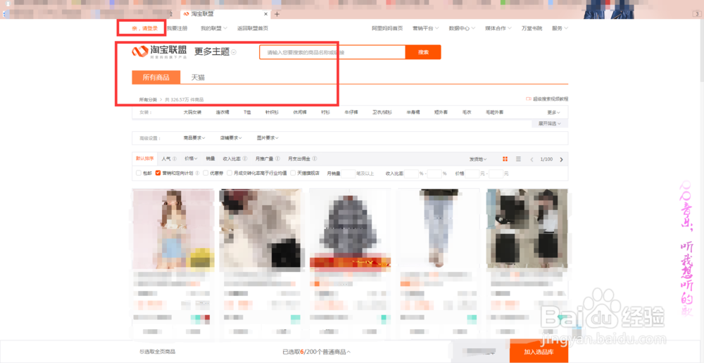Toggle 优惠券 checkbox
The image size is (704, 363).
click(x=205, y=173)
